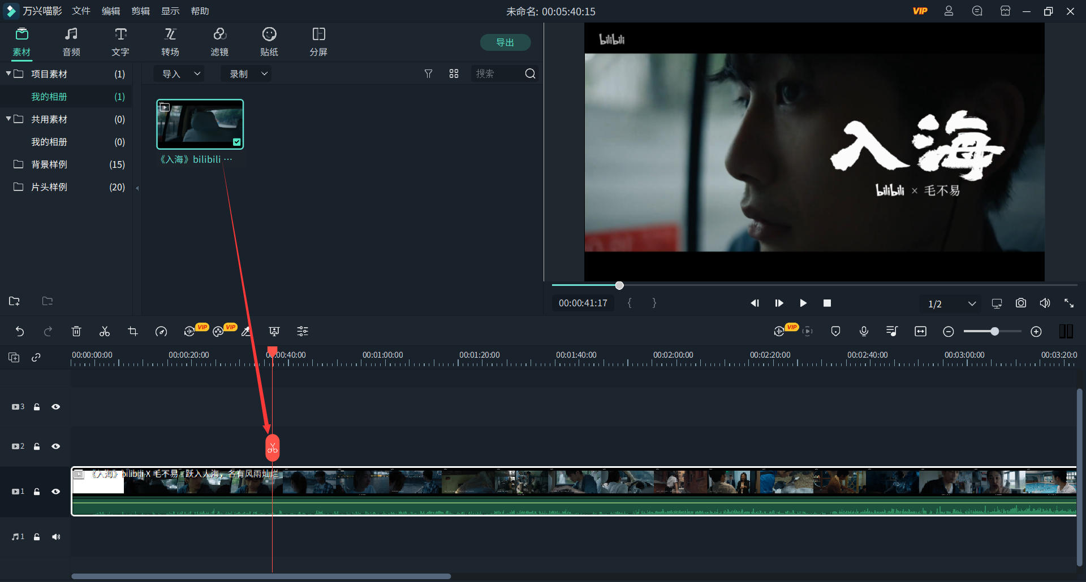Open the 文件 menu
The height and width of the screenshot is (582, 1086).
click(x=81, y=11)
